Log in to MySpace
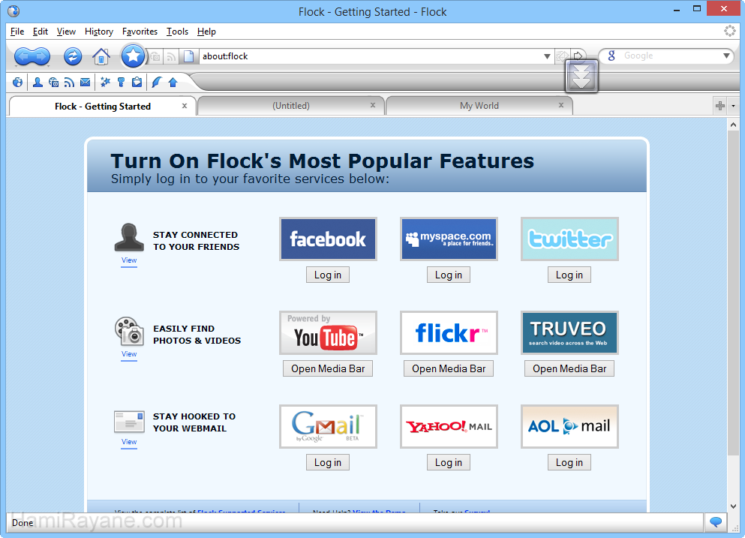This screenshot has width=745, height=538. tap(449, 275)
